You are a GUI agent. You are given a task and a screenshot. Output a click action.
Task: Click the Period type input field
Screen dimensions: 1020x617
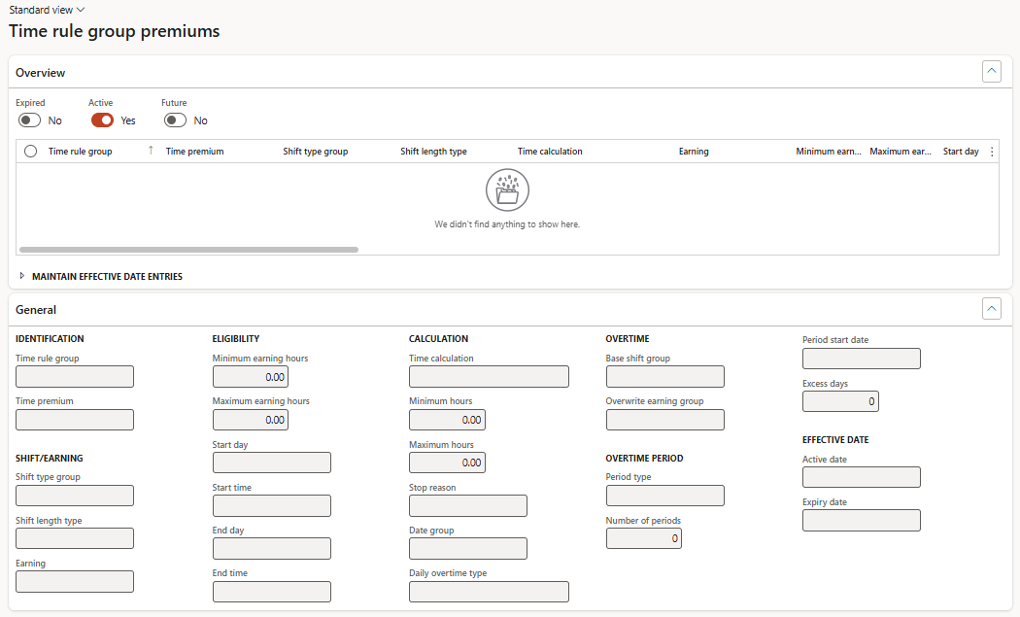[x=664, y=496]
